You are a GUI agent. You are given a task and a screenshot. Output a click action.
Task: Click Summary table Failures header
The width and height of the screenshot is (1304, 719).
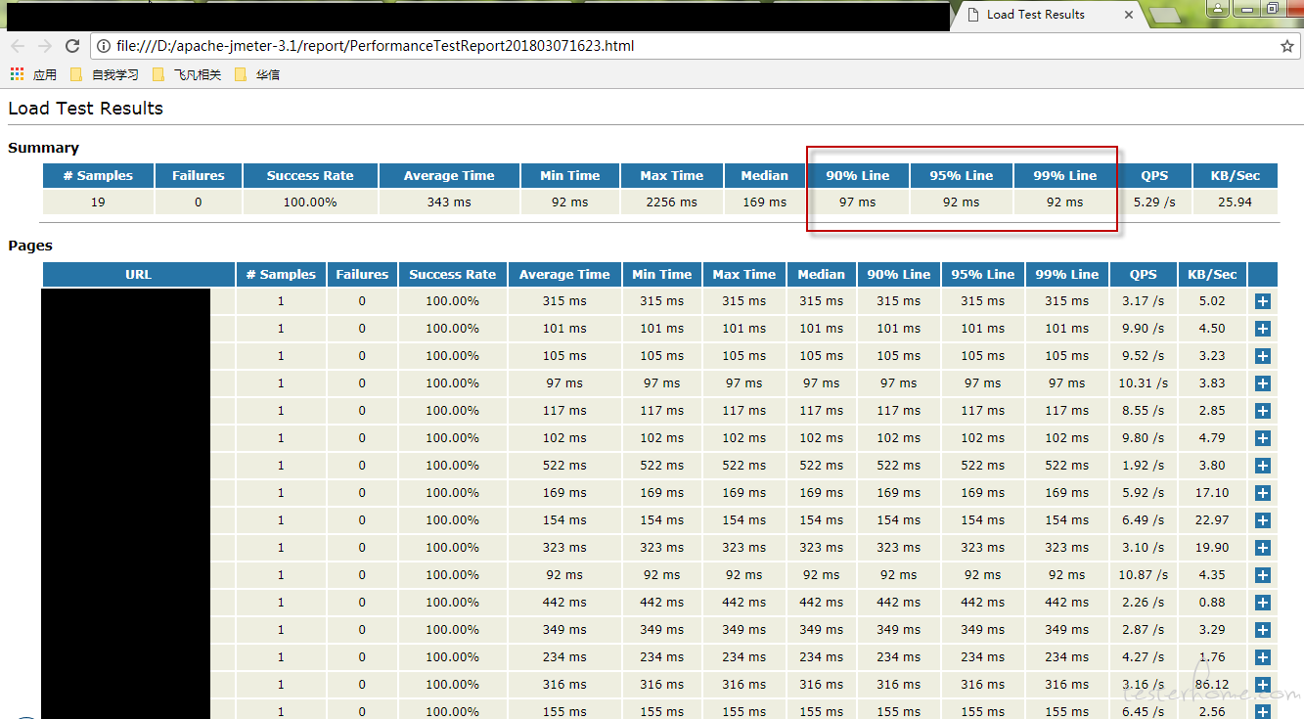[x=199, y=176]
